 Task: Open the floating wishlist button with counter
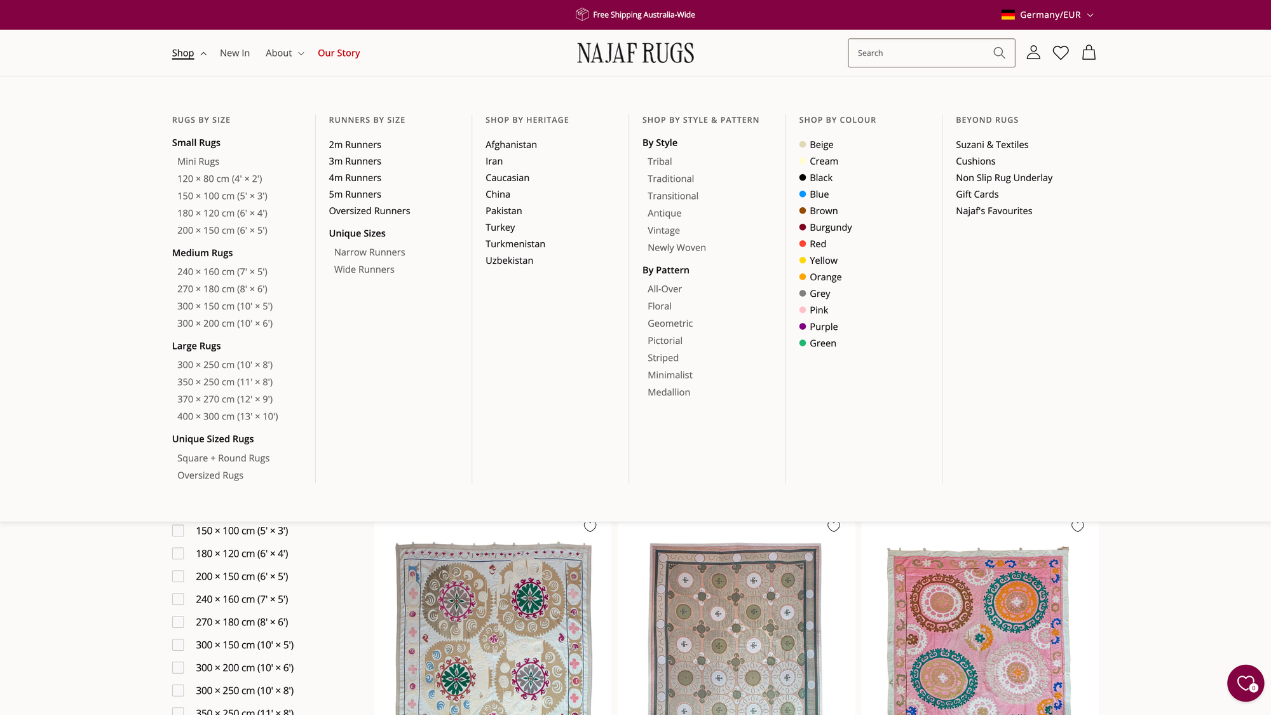(x=1246, y=683)
